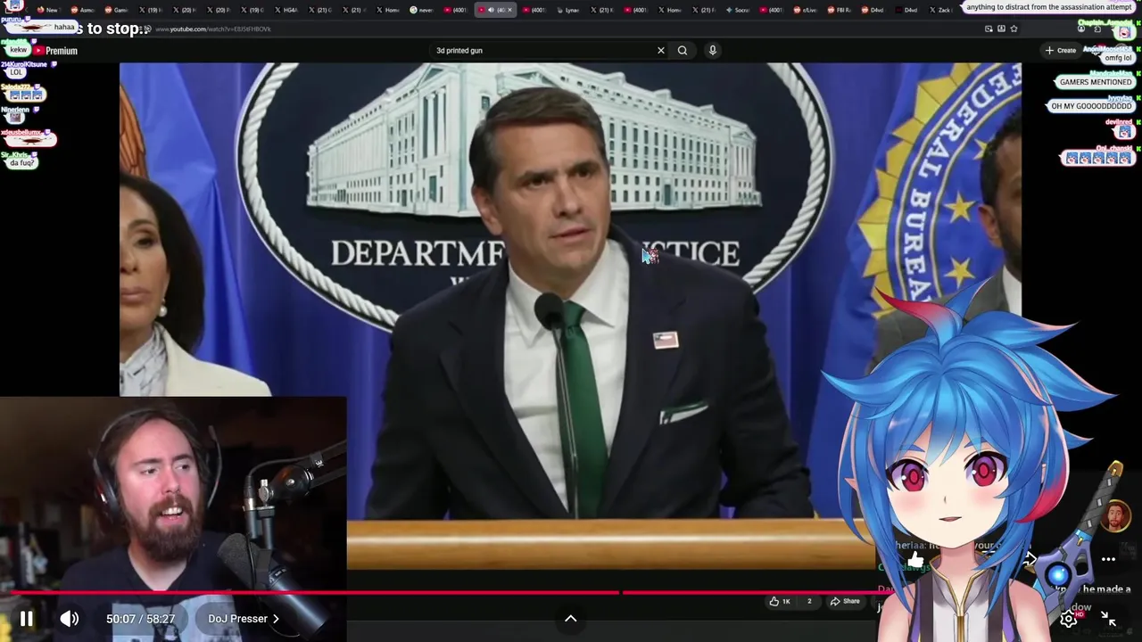Screen dimensions: 1142x642
Task: Expand the panel with the up chevron
Action: click(x=571, y=619)
